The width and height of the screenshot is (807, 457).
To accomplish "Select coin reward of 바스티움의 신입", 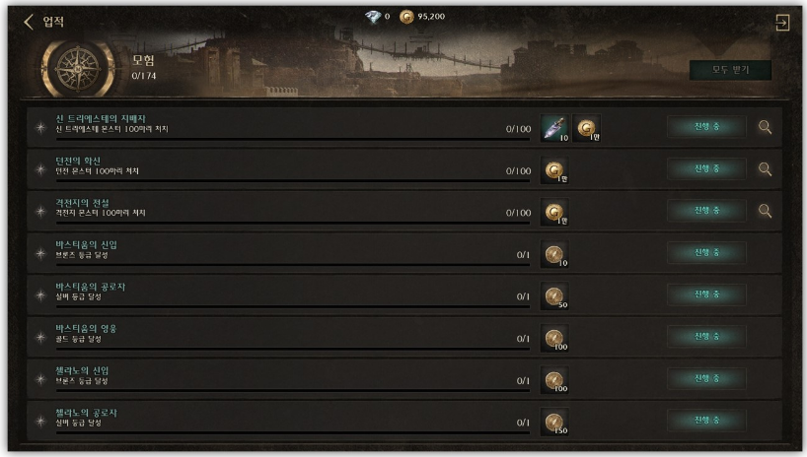I will pos(554,254).
